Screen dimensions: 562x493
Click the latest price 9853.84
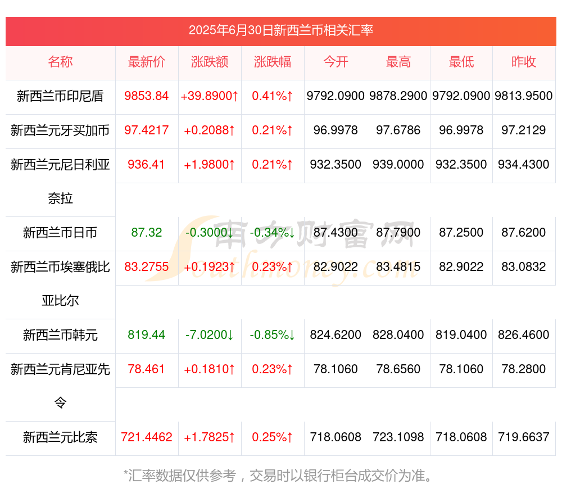(x=147, y=96)
